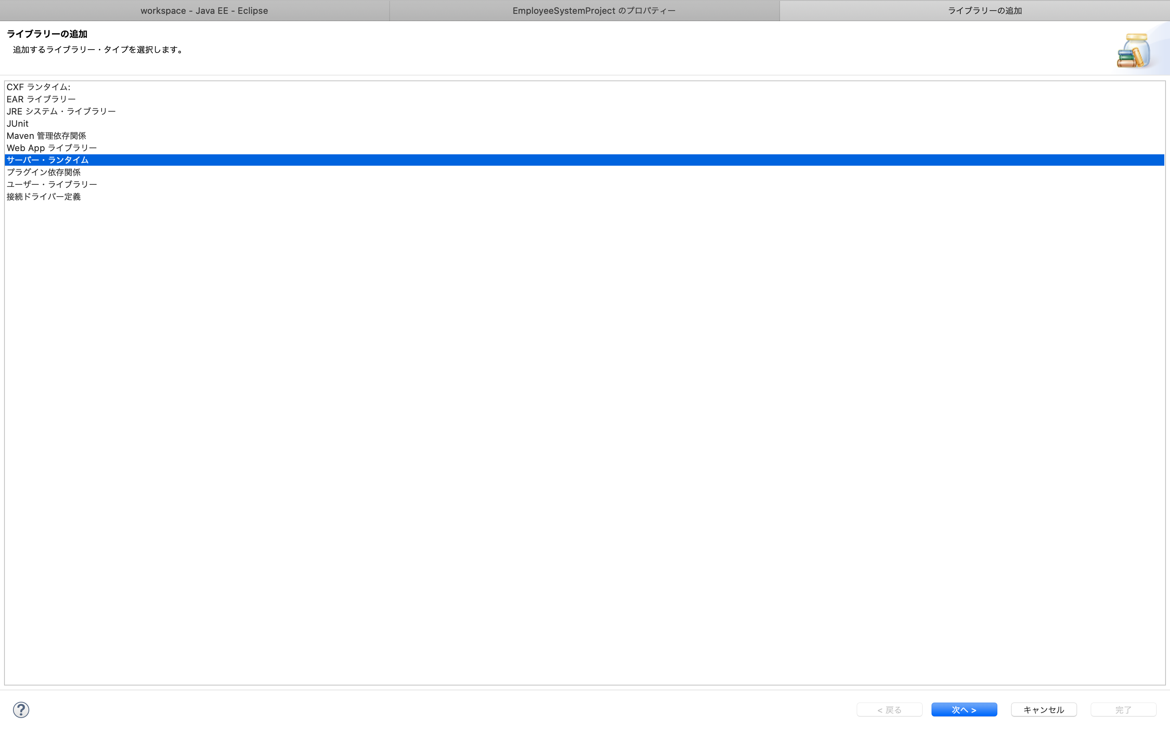1170x731 pixels.
Task: Click the キャンセル button
Action: [1043, 709]
